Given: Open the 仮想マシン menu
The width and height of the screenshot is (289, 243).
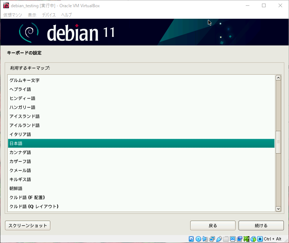Looking at the screenshot, I should 13,15.
